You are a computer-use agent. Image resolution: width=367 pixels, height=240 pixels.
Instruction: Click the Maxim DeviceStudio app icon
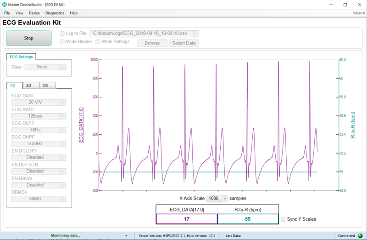(5, 4)
